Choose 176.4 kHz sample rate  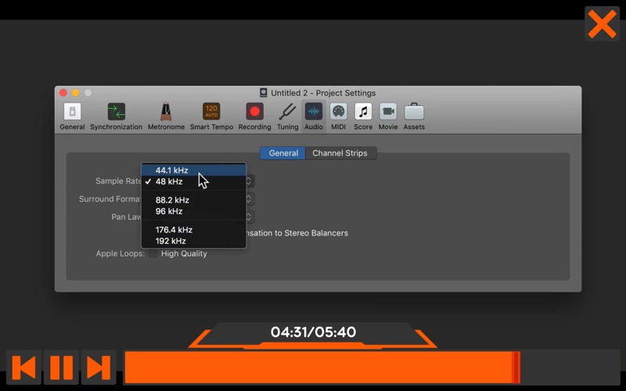coord(194,230)
